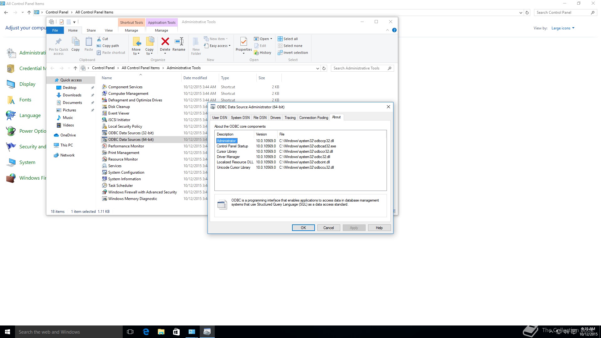Click the Task View taskbar icon
This screenshot has height=338, width=601.
130,332
